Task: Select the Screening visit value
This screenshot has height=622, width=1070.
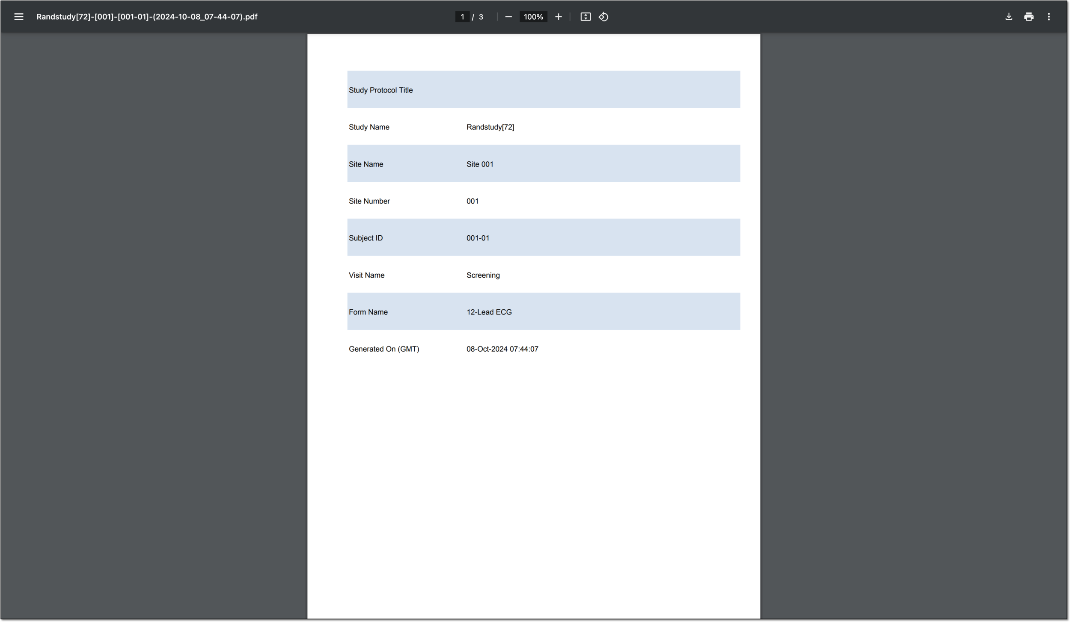Action: pos(483,275)
